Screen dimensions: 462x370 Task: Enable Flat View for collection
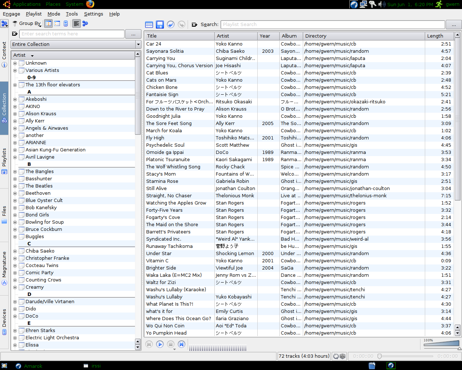coord(57,23)
